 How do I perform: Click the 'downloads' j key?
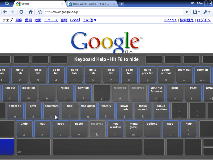click(x=125, y=111)
